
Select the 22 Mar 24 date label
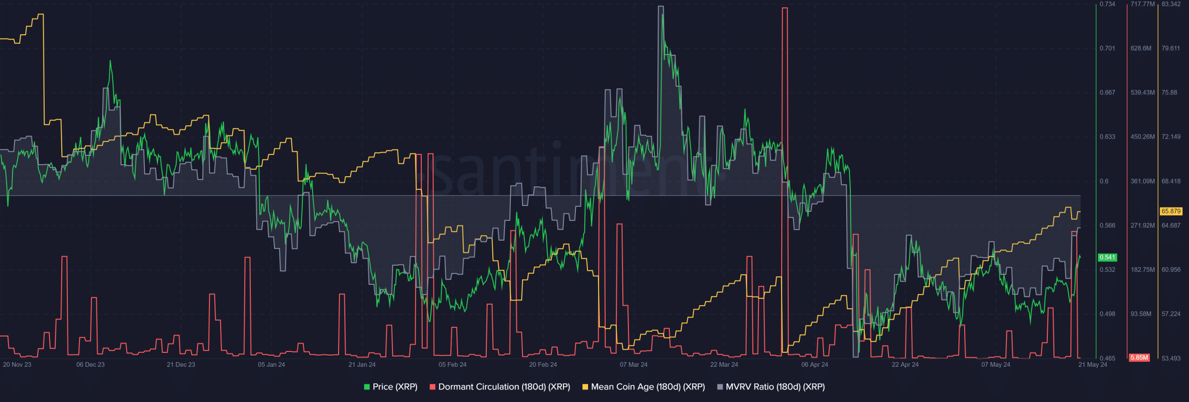point(724,364)
